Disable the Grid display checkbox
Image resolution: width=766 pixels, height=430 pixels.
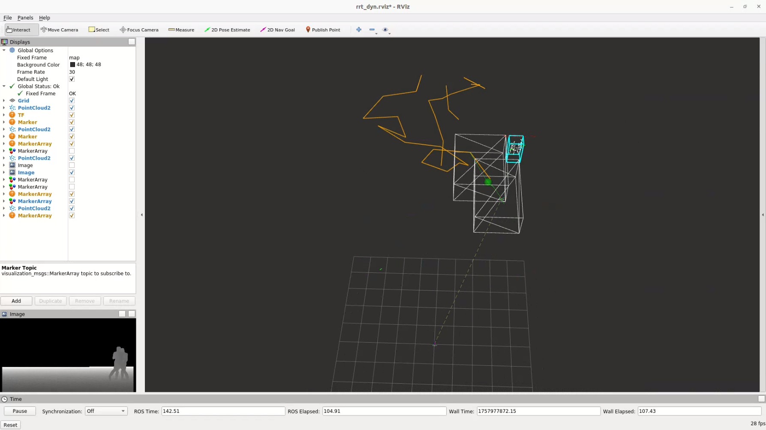coord(72,101)
